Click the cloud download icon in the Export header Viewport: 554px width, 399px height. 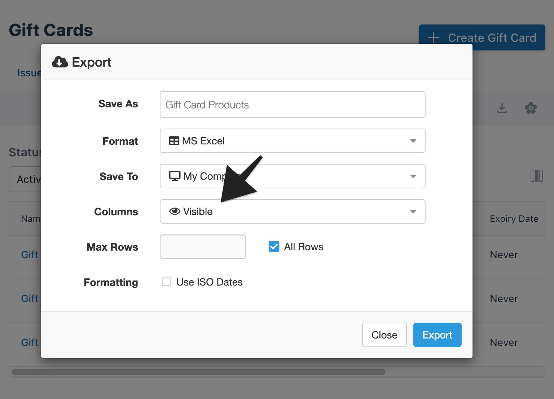click(60, 62)
